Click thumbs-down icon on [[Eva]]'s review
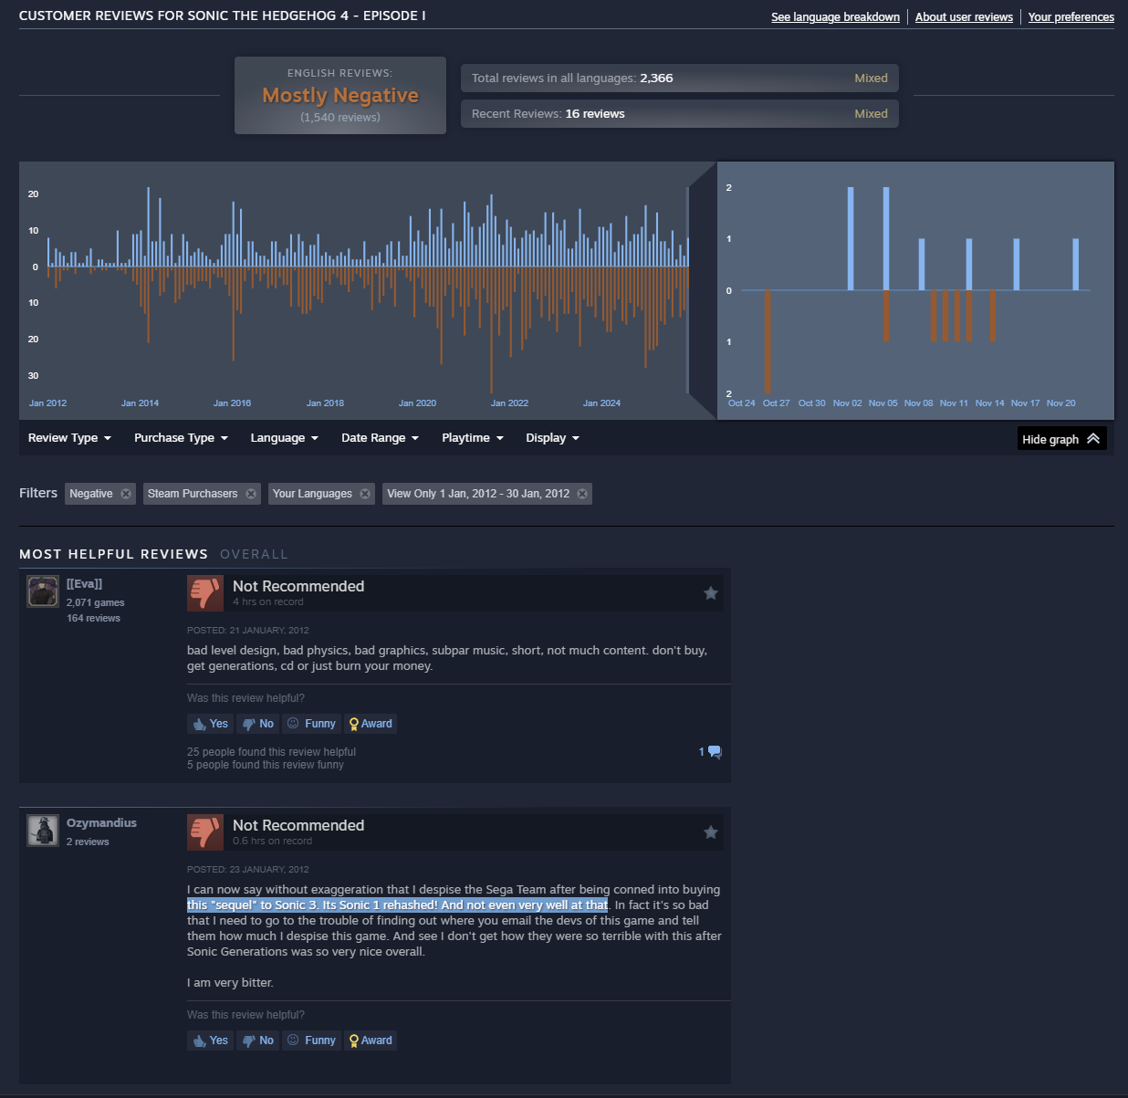Screen dimensions: 1128x1098 pyautogui.click(x=205, y=593)
